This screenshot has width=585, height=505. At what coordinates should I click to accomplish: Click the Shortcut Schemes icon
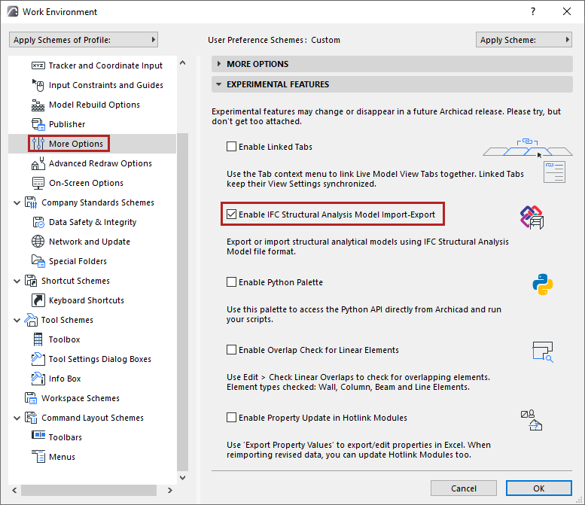[31, 281]
